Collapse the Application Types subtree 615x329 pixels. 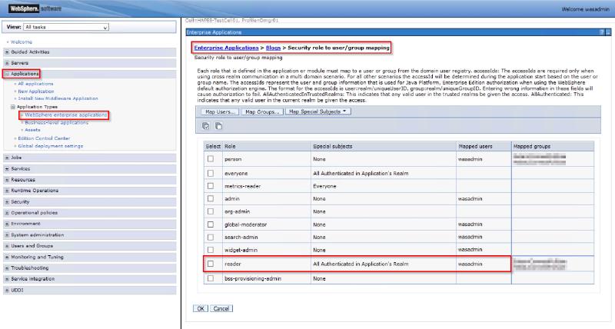point(12,107)
